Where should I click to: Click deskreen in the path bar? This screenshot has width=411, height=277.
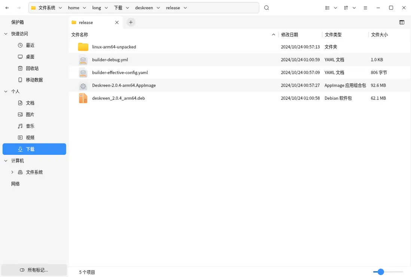coord(144,8)
